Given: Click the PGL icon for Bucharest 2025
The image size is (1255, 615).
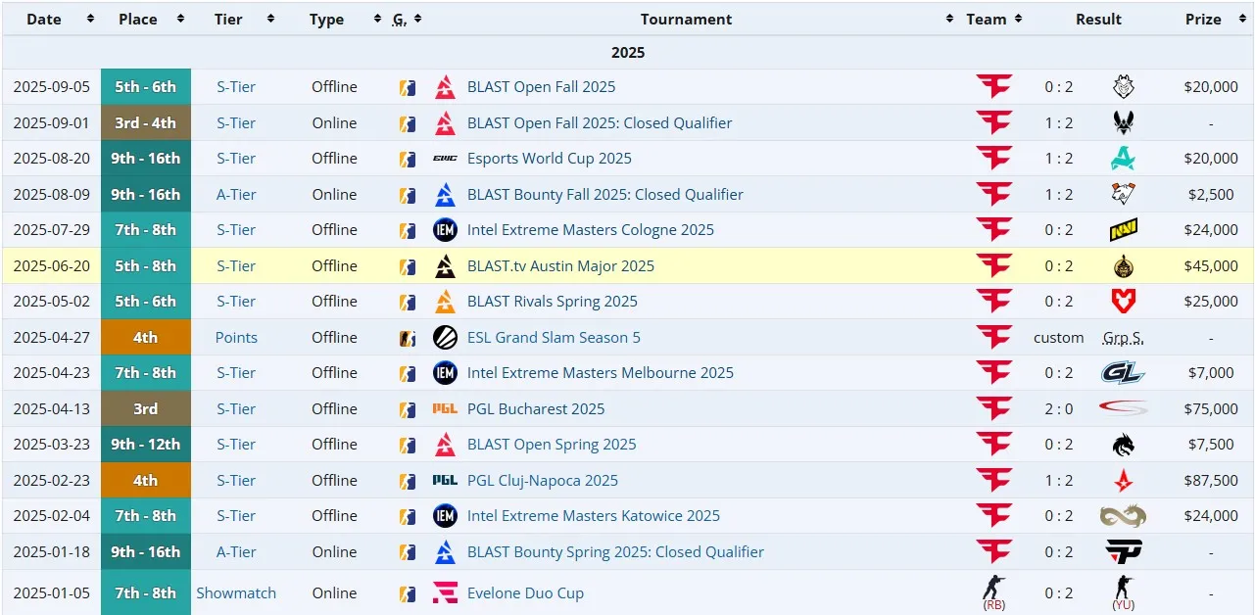Looking at the screenshot, I should (x=445, y=409).
